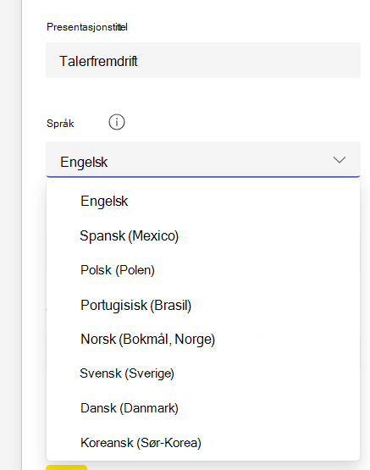Click the Språk combo box showing Engelsk
Screen dimensions: 370x470
tap(203, 159)
